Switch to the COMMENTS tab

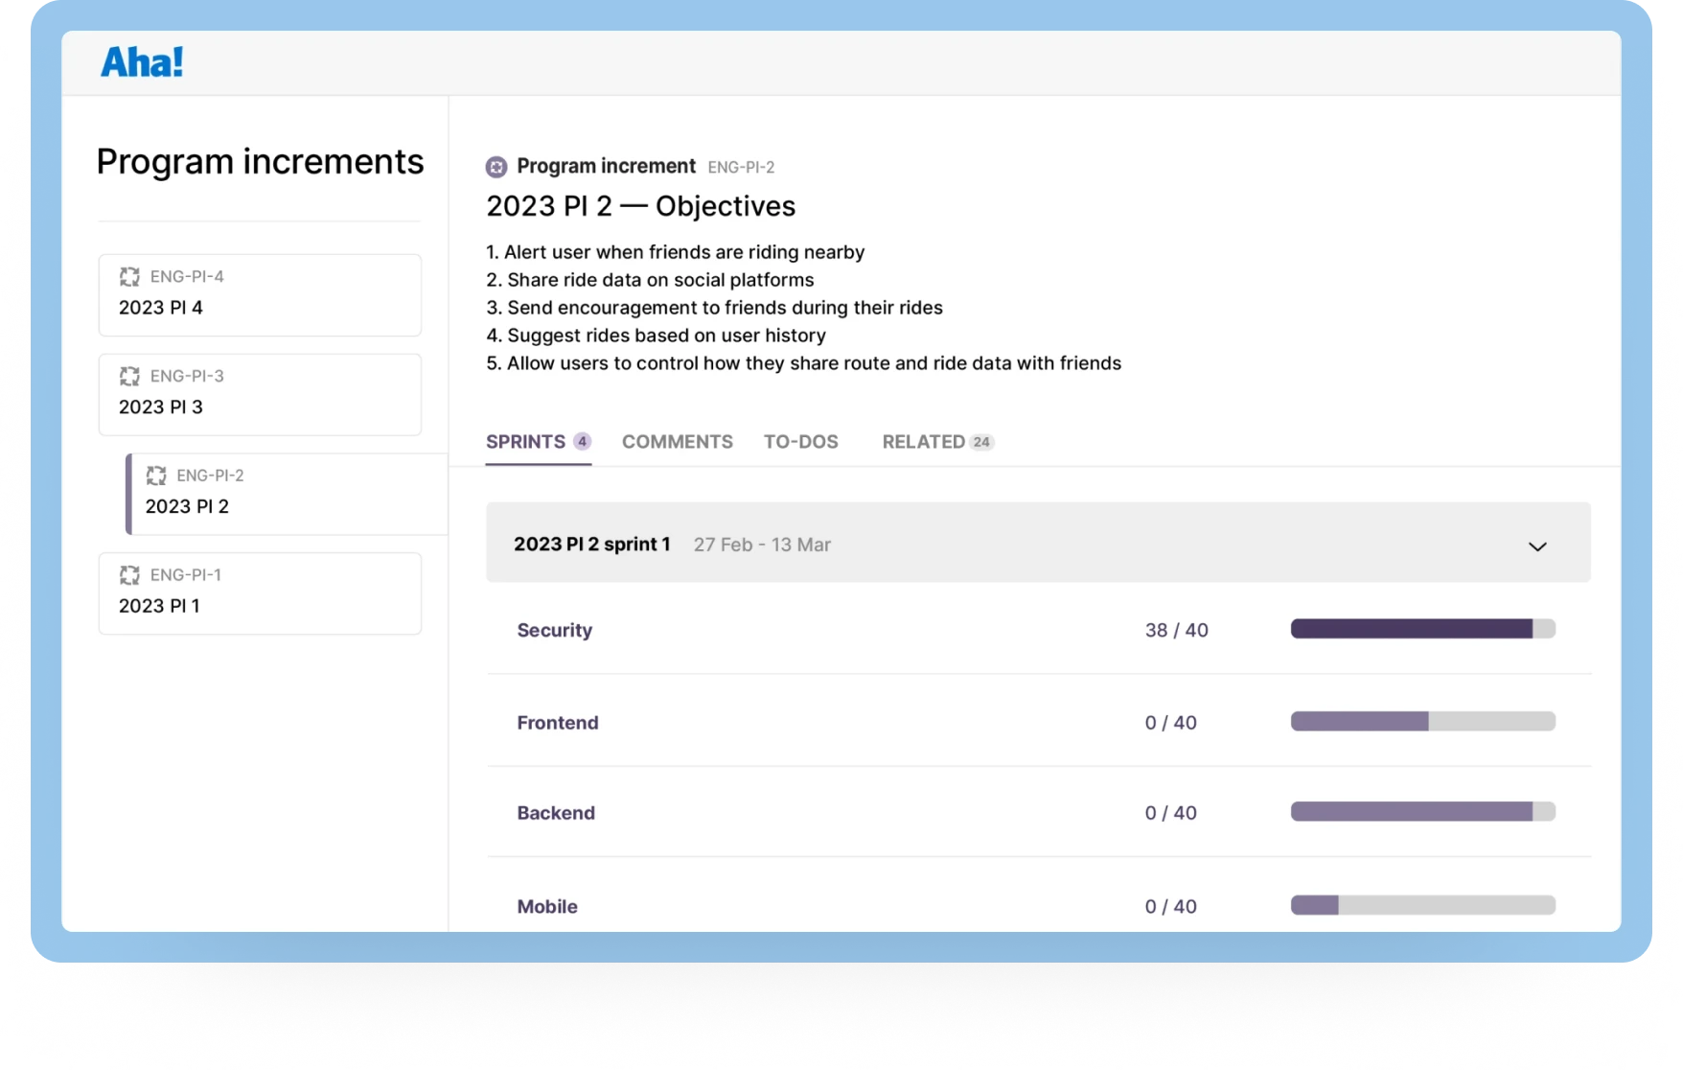[x=677, y=441]
